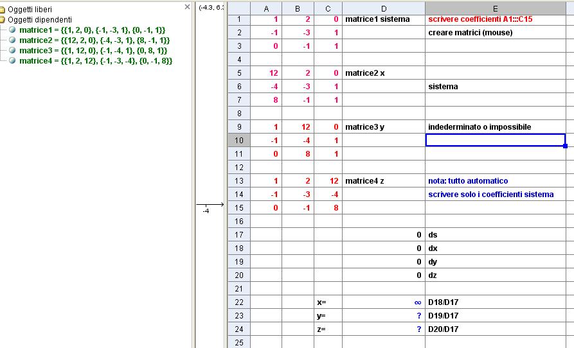
Task: Toggle visibility of matrice3 object
Action: coord(12,50)
